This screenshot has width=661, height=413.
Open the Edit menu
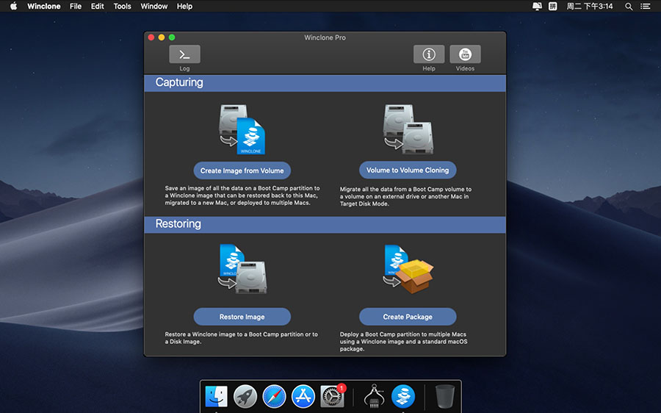98,7
